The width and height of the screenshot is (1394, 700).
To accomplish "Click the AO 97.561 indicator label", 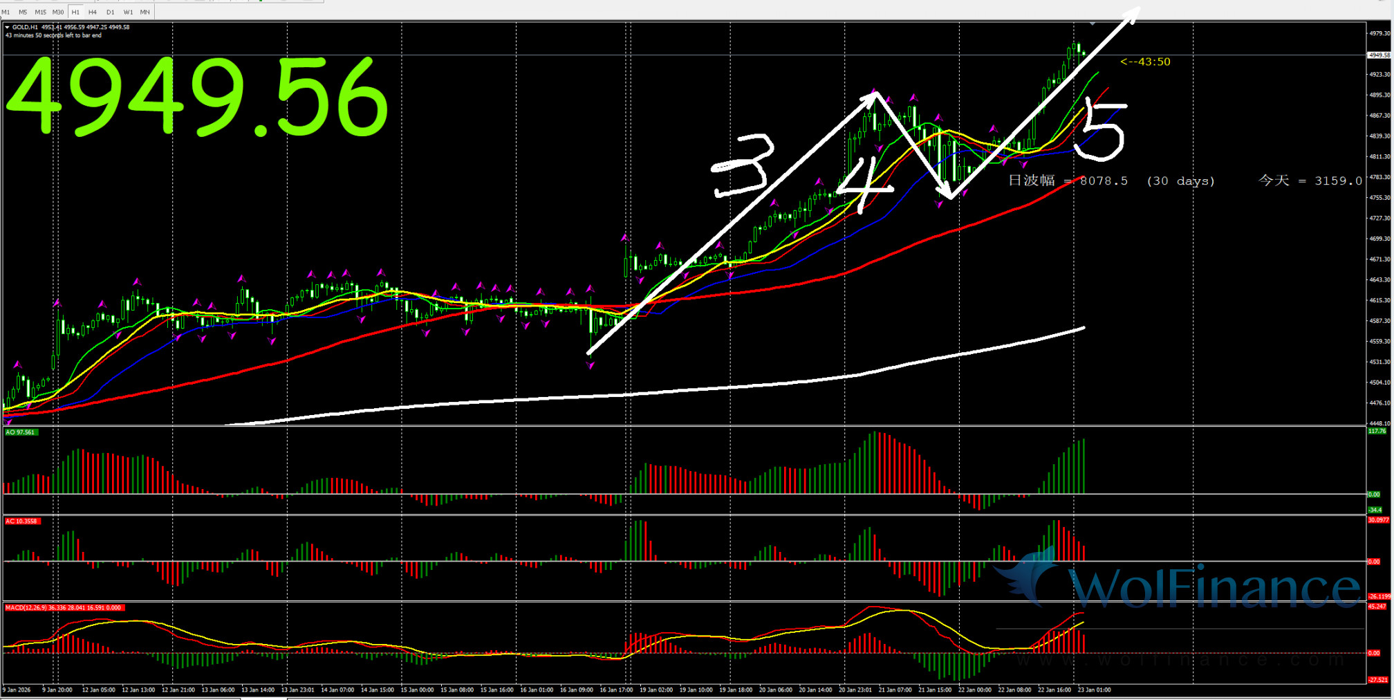I will point(20,432).
